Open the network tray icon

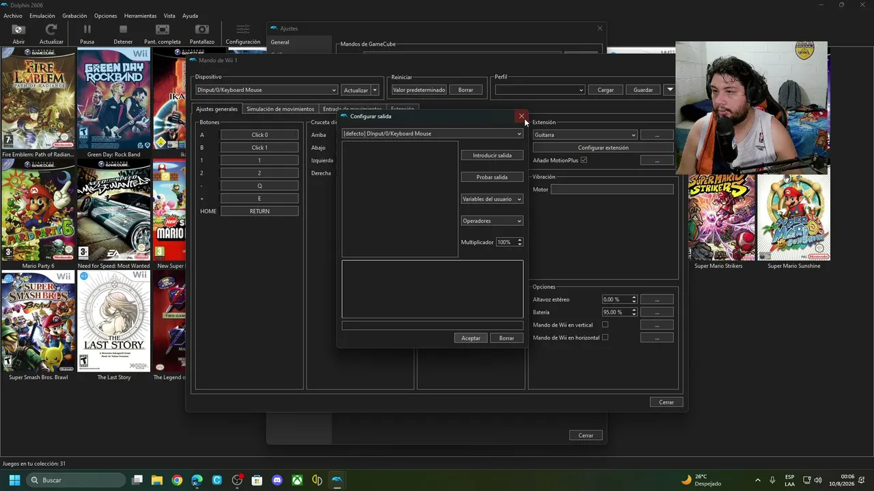[806, 480]
